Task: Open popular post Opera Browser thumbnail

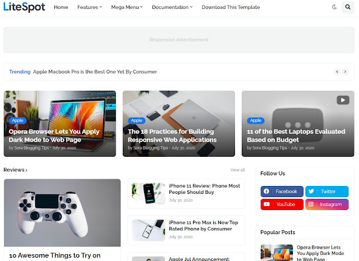Action: point(277,253)
